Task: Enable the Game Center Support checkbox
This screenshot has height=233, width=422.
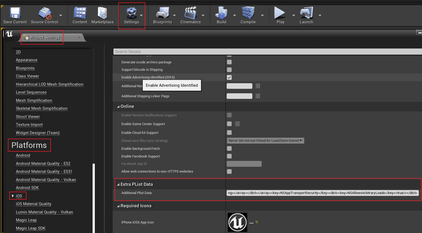Action: 229,124
